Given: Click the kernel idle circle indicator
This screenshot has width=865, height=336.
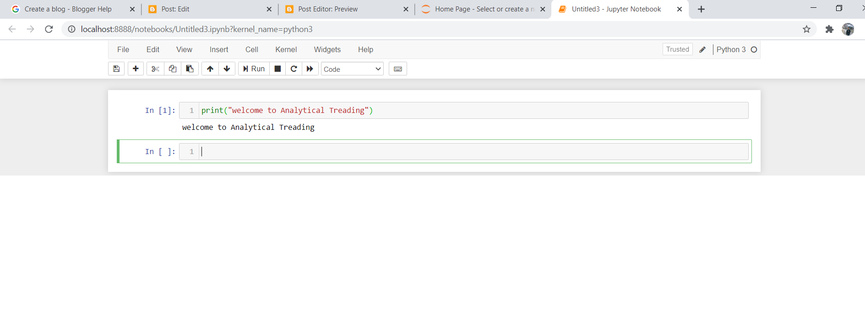Looking at the screenshot, I should pos(754,49).
